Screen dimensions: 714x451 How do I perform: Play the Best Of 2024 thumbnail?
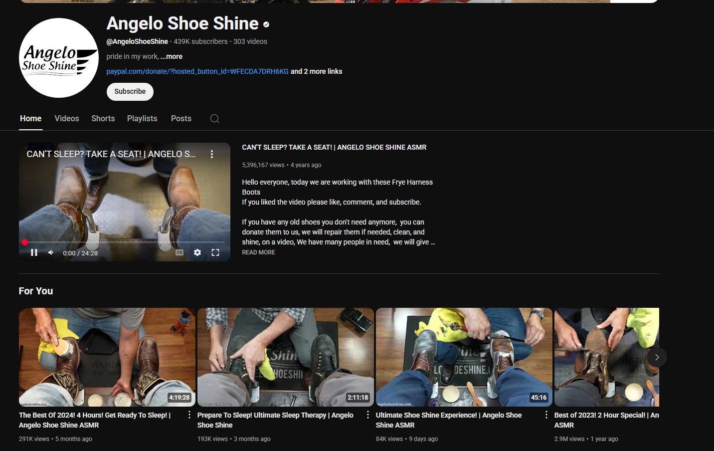[107, 357]
